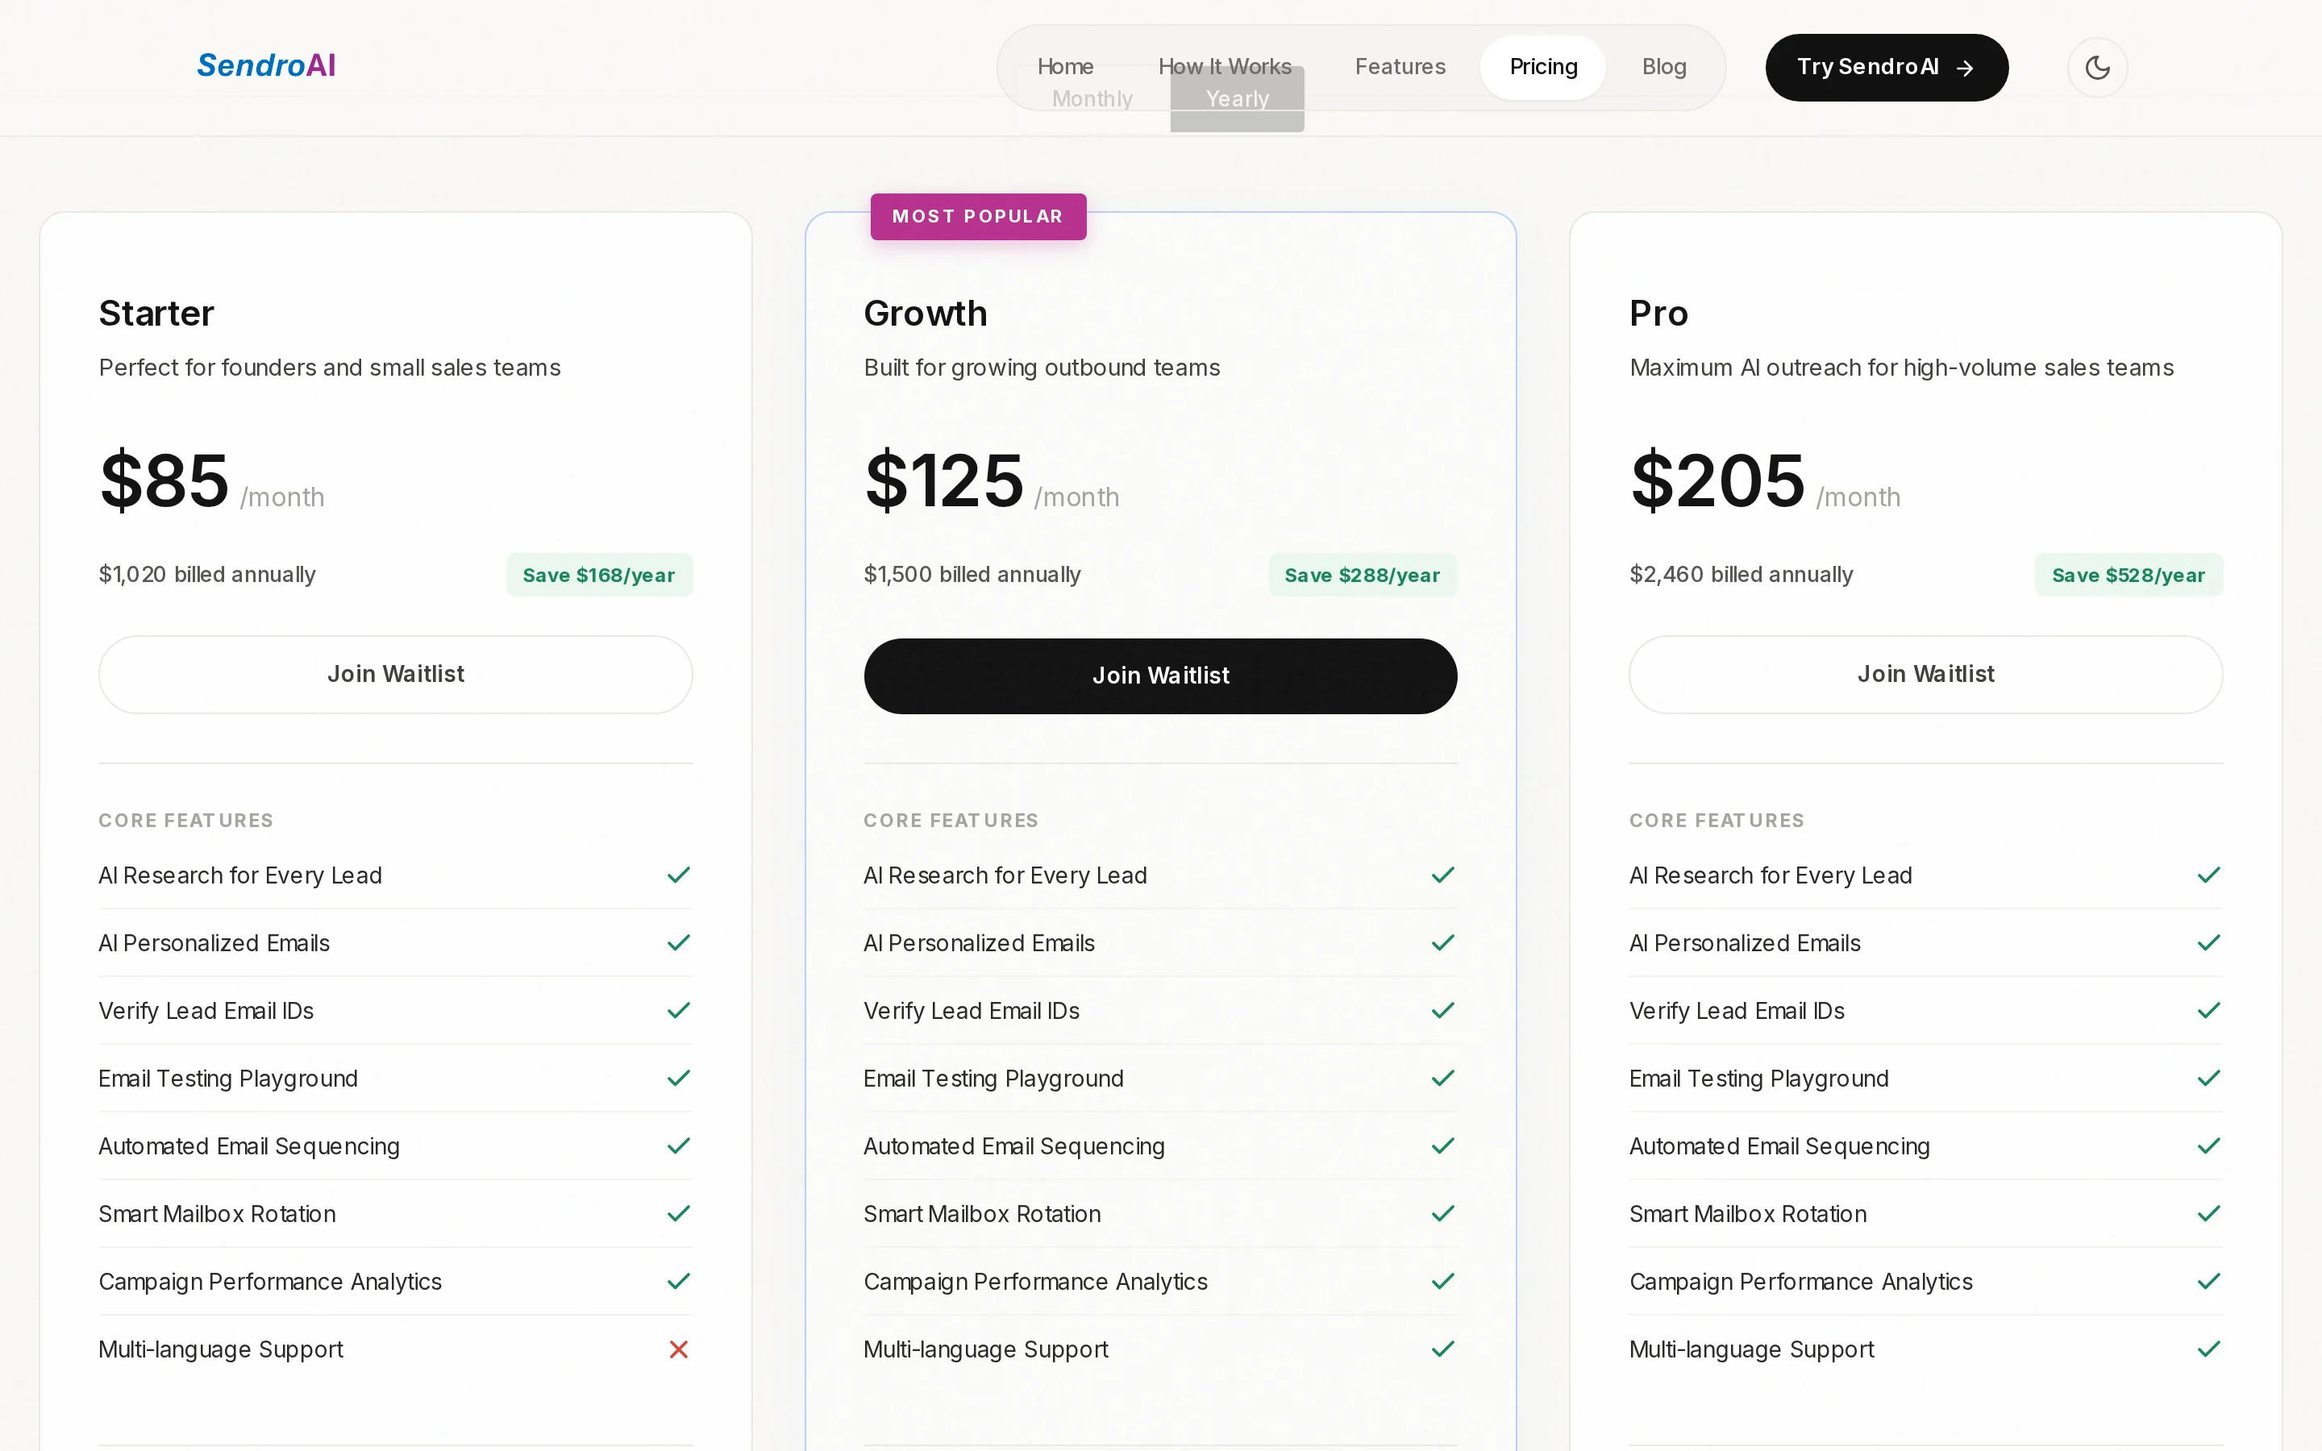Click the SendroAI logo
Image resolution: width=2322 pixels, height=1451 pixels.
pos(267,65)
